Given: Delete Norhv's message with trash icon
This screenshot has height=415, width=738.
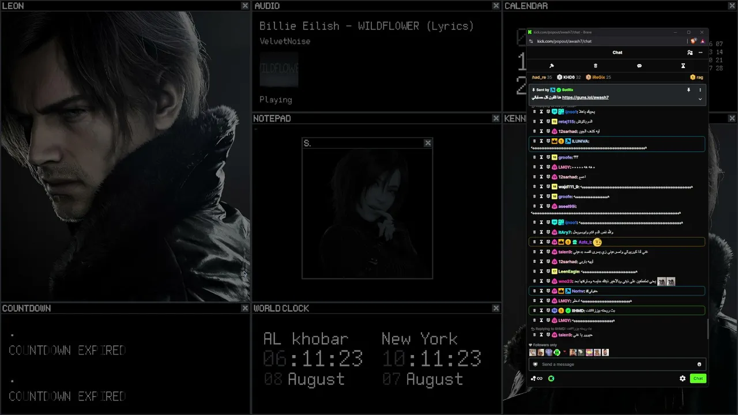Looking at the screenshot, I should tap(534, 291).
